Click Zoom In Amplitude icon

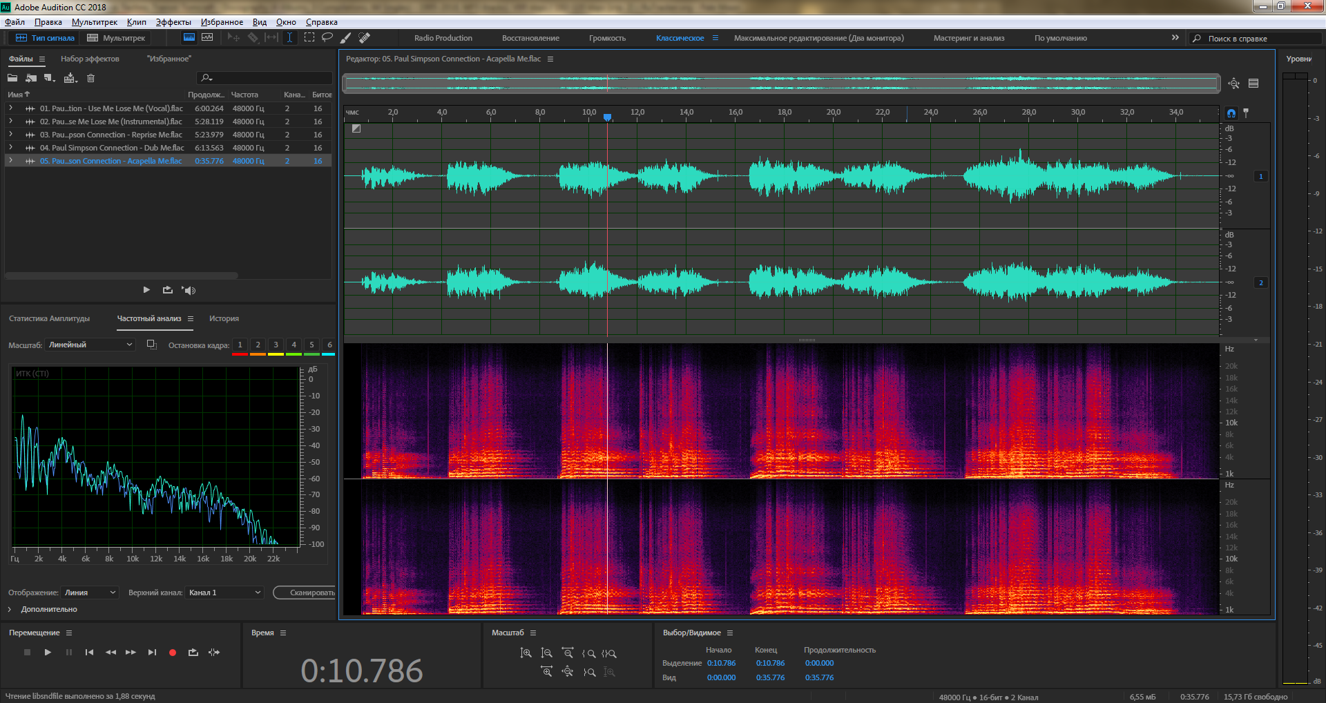tap(526, 653)
